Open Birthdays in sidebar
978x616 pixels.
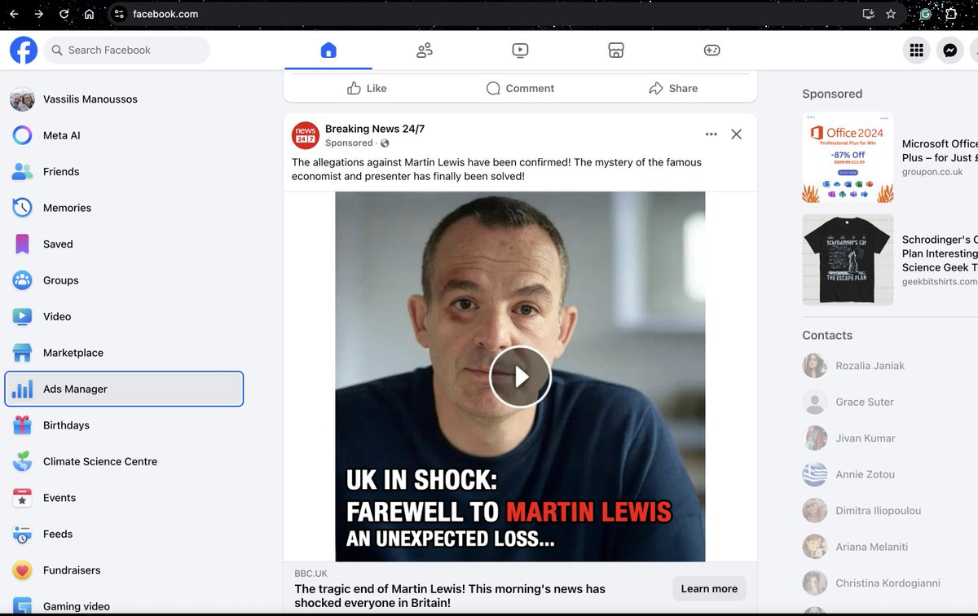pos(124,425)
